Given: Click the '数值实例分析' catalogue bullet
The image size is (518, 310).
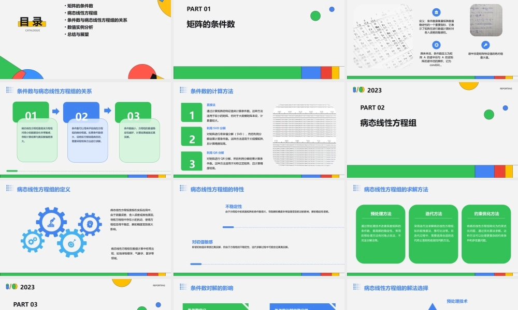Looking at the screenshot, I should tap(80, 27).
